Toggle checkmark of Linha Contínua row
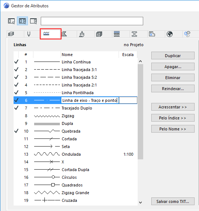The width and height of the screenshot is (199, 211). (16, 62)
